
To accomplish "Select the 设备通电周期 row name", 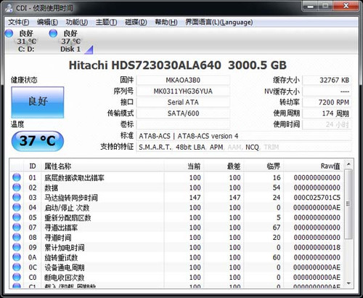I will click(65, 267).
